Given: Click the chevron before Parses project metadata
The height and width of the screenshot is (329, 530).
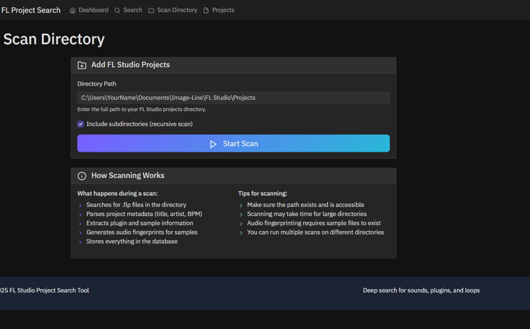Looking at the screenshot, I should 81,215.
